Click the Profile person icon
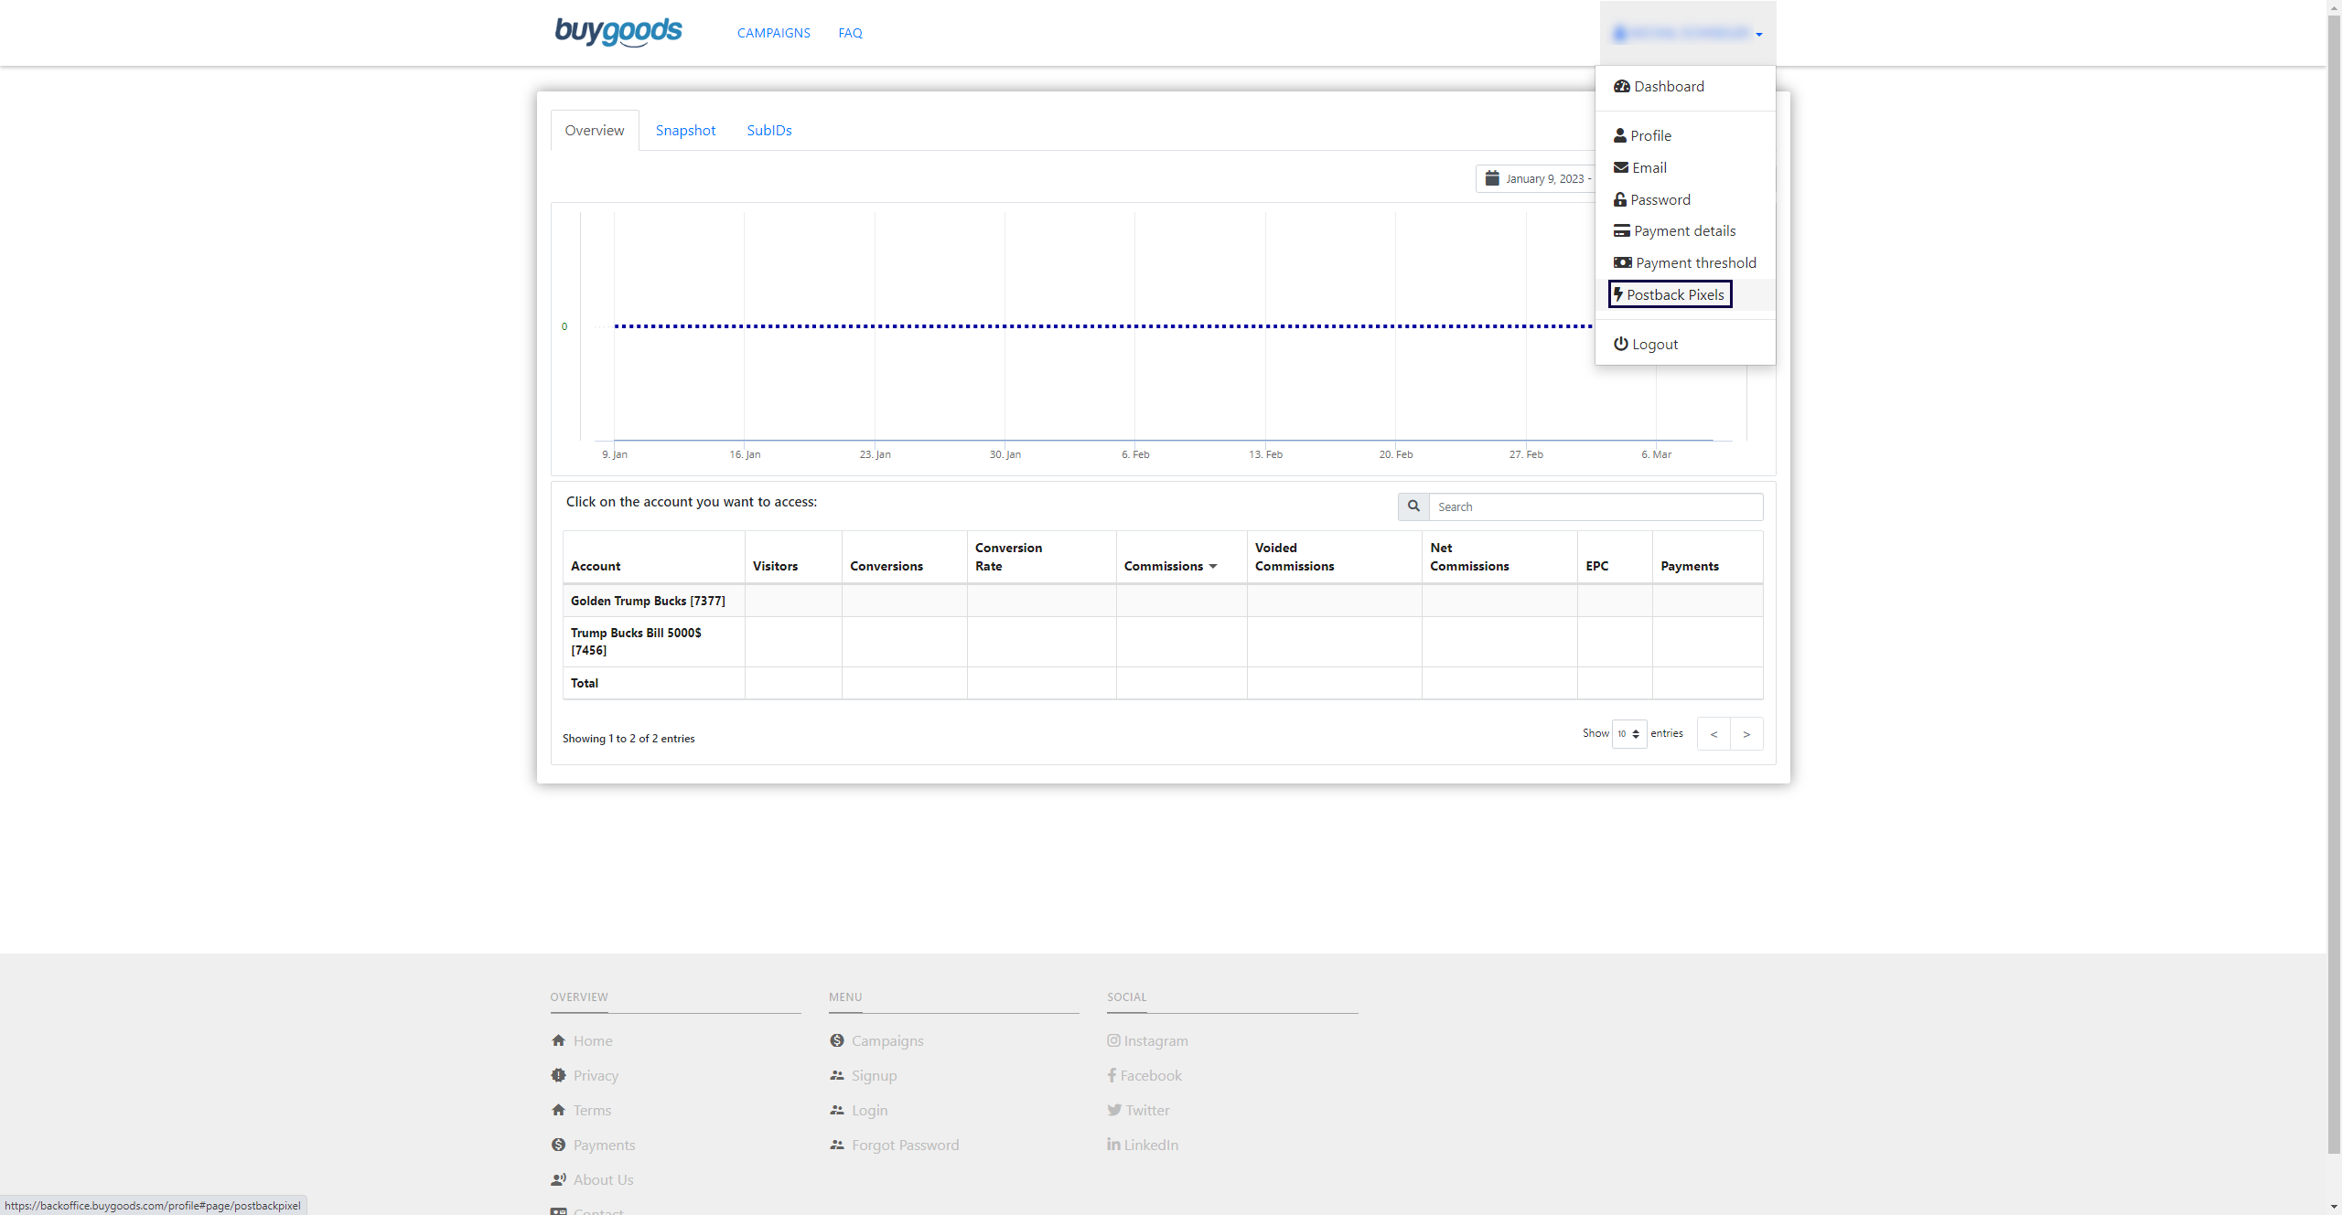 click(1619, 135)
